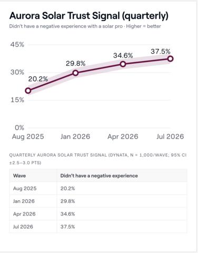The height and width of the screenshot is (253, 198).
Task: Select the Jul 2026 table row
Action: click(x=98, y=227)
